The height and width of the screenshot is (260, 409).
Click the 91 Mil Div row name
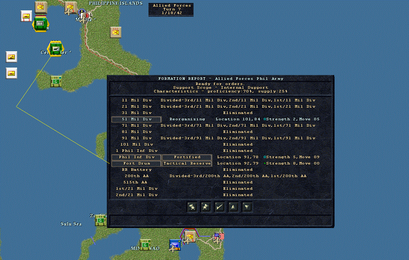click(137, 138)
